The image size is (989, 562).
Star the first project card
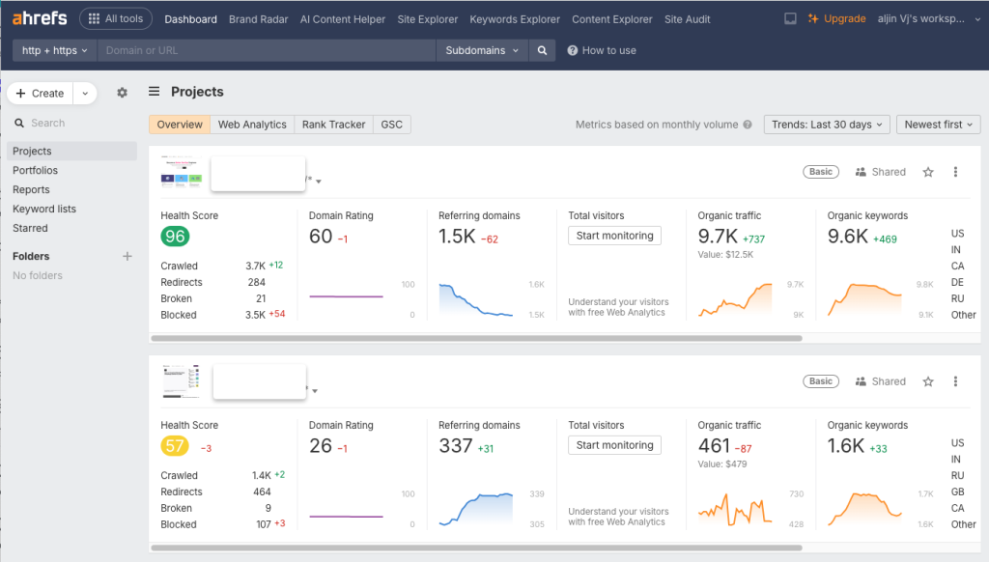pos(928,171)
